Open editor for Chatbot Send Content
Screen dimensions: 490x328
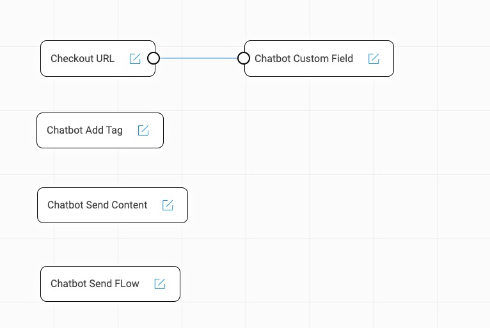[x=168, y=205]
